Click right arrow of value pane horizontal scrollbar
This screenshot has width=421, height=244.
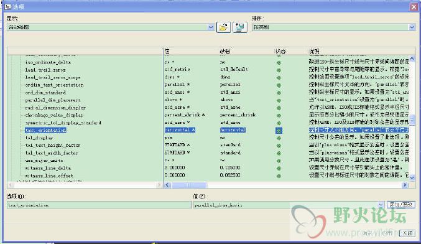[405, 185]
